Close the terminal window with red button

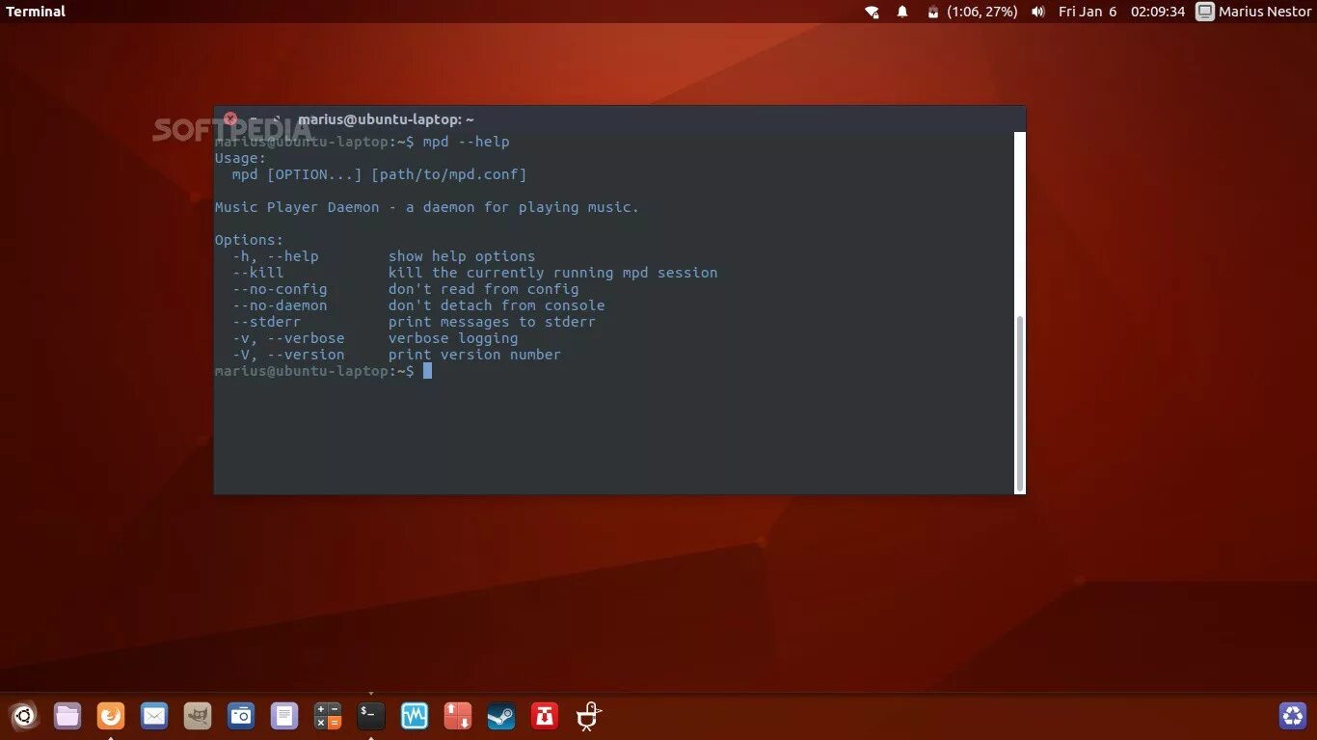pos(230,119)
